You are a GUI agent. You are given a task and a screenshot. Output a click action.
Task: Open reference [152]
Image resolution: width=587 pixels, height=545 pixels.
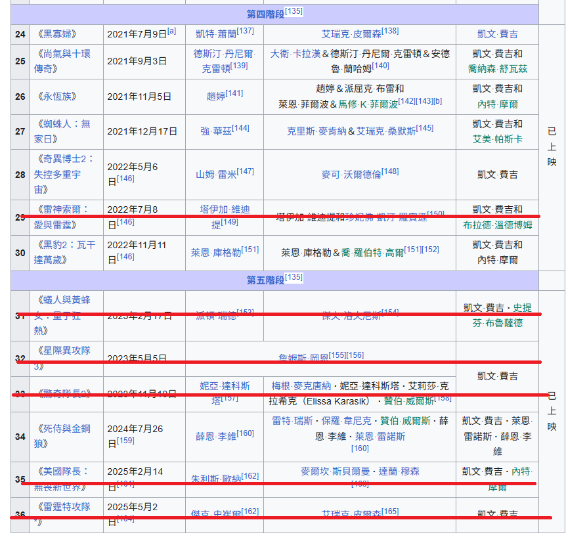pos(431,250)
